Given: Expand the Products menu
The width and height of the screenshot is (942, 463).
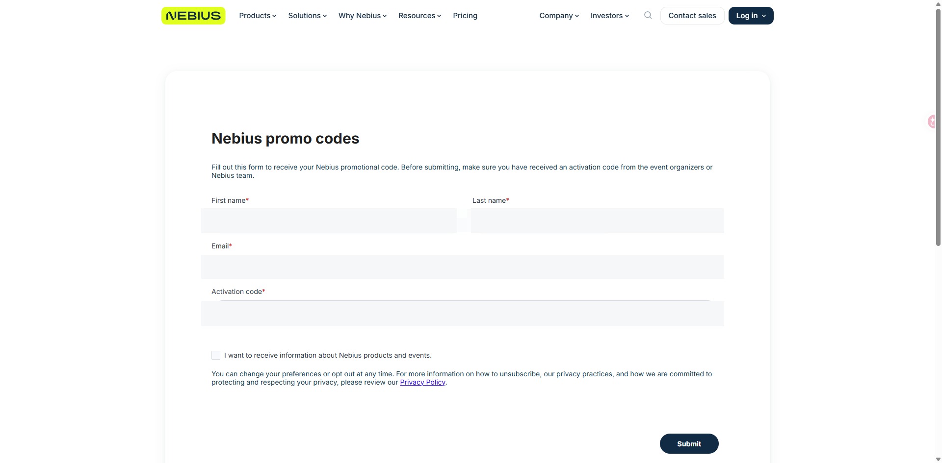Looking at the screenshot, I should coord(258,16).
